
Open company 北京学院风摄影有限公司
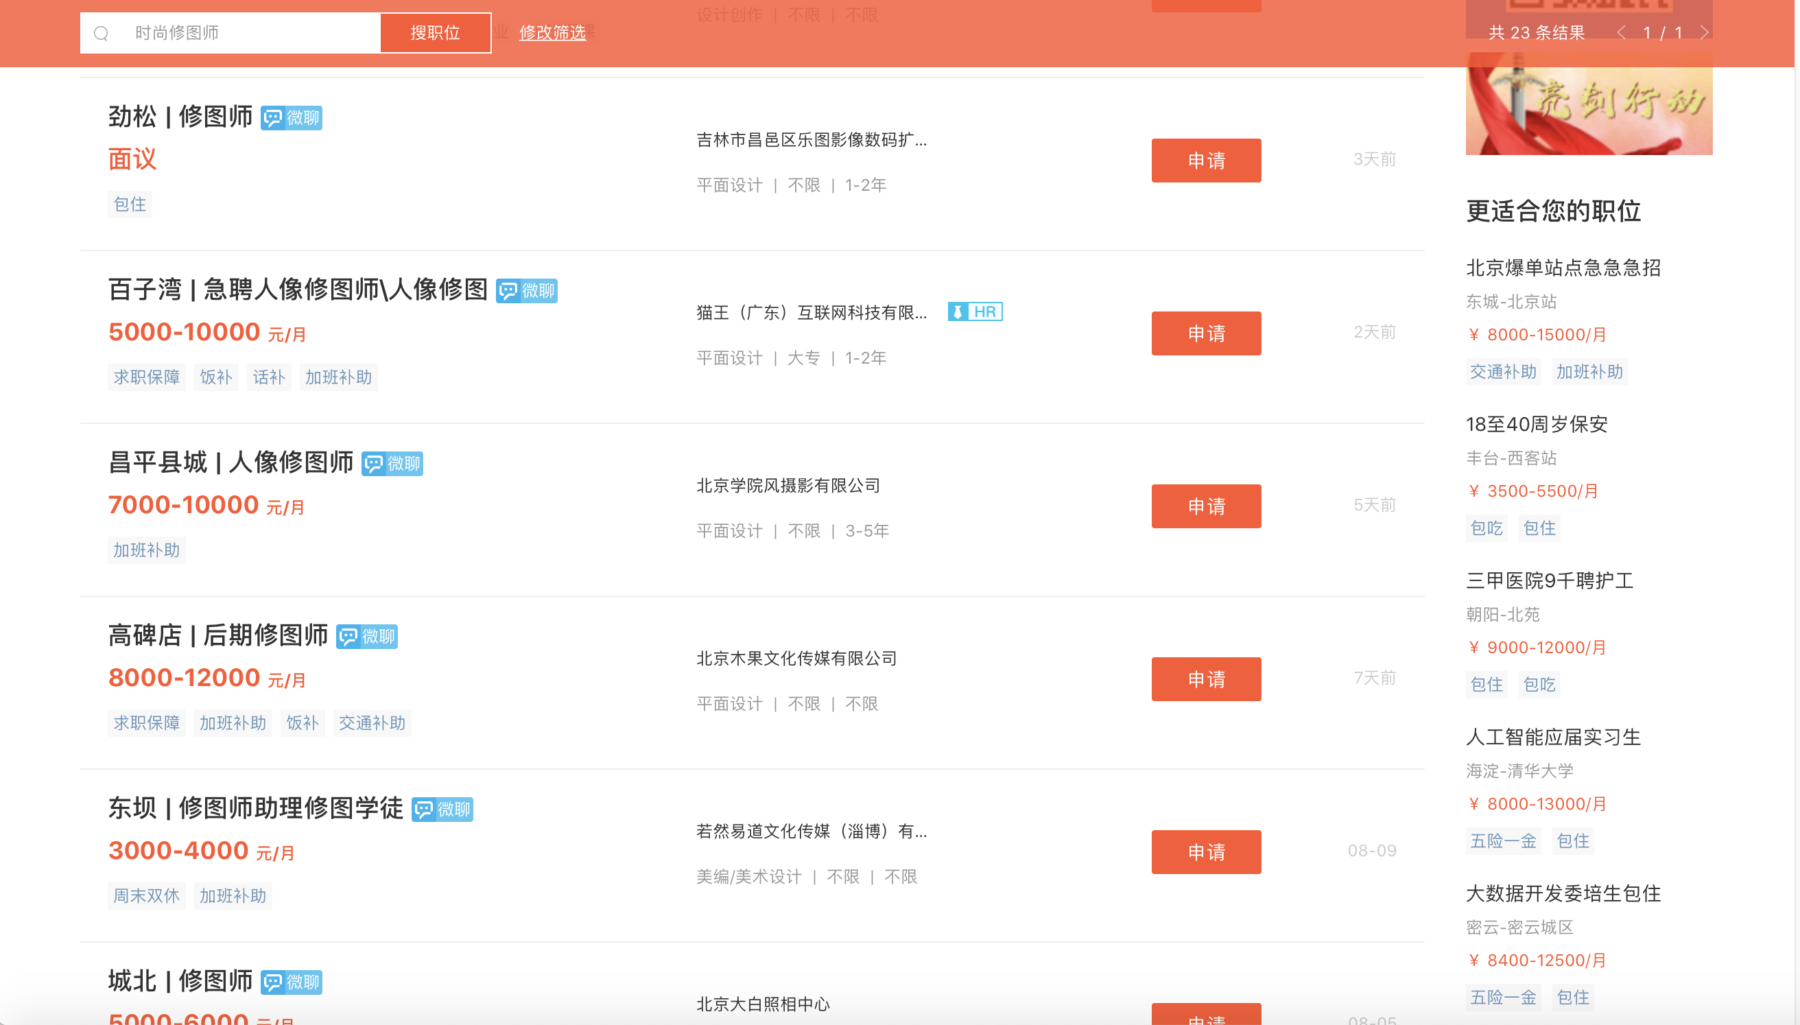pyautogui.click(x=788, y=486)
